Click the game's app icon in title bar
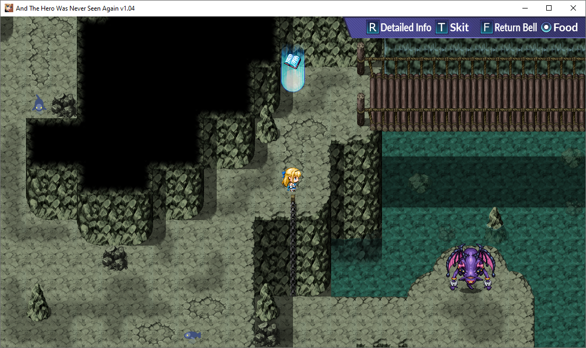This screenshot has height=348, width=586. pos(8,8)
